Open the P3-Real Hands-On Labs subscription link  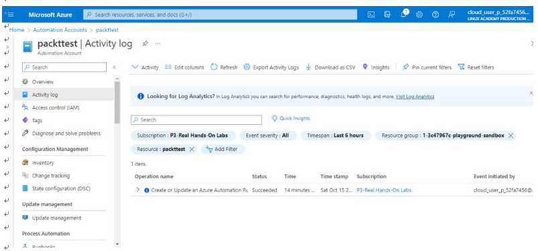click(384, 190)
